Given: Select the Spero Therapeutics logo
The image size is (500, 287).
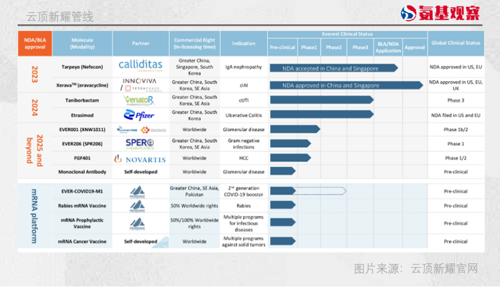Looking at the screenshot, I should tap(140, 143).
